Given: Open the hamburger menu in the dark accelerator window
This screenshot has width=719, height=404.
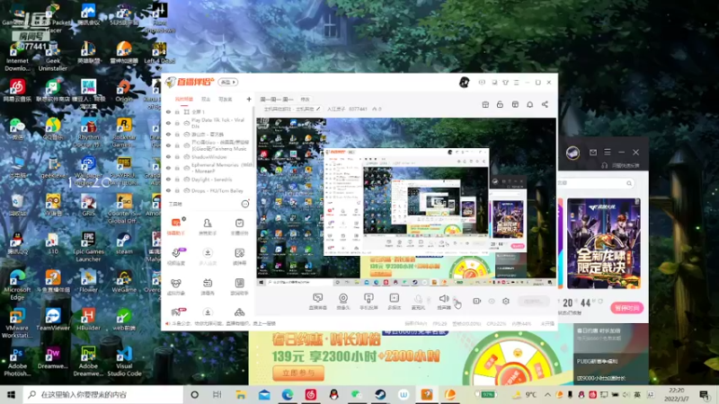Looking at the screenshot, I should pos(608,152).
